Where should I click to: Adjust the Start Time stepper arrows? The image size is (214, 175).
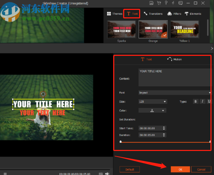click(164, 128)
